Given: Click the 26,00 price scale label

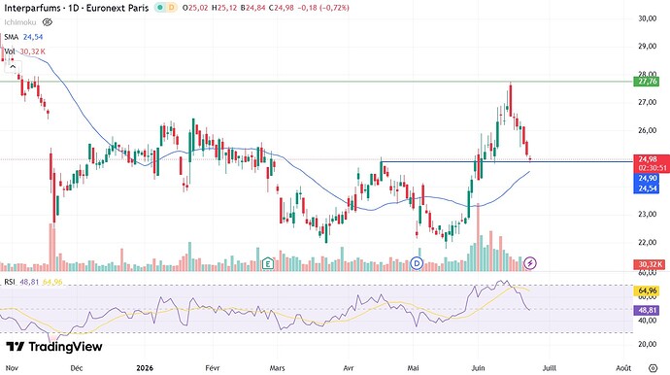Looking at the screenshot, I should click(x=647, y=130).
